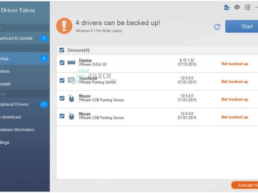The image size is (258, 193).
Task: Open the feedback chat bubble icon
Action: (x=237, y=7)
